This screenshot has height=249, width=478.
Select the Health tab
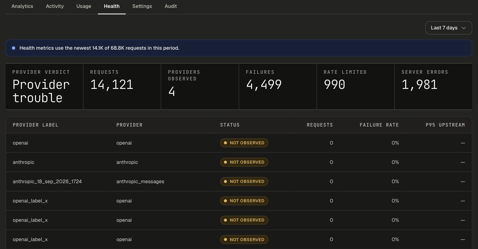[112, 6]
